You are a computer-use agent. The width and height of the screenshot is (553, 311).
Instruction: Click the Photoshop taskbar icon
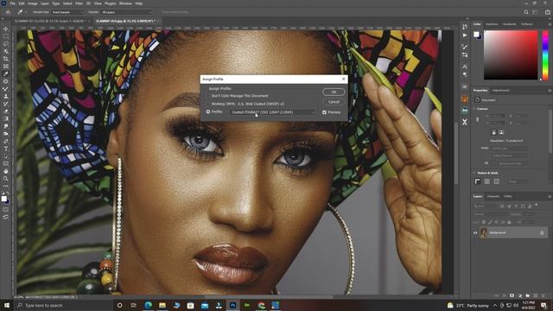(232, 305)
